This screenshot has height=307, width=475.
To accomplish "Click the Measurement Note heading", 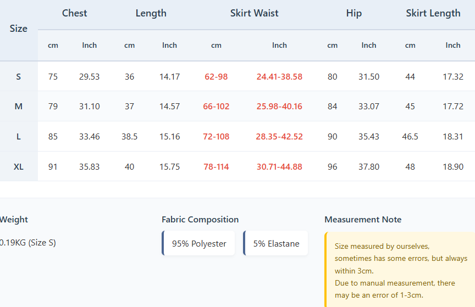I will click(x=363, y=220).
